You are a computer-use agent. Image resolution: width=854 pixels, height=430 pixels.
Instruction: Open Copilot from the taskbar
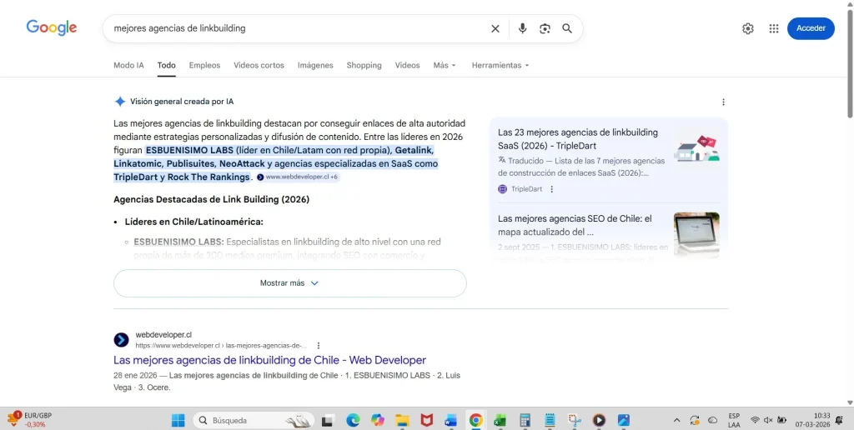tap(378, 420)
